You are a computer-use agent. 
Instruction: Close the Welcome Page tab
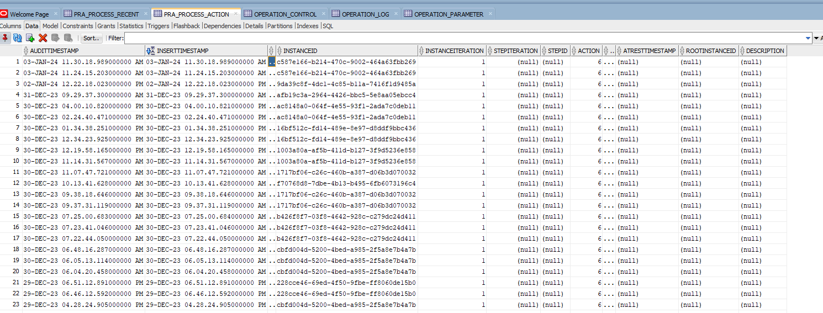(56, 14)
